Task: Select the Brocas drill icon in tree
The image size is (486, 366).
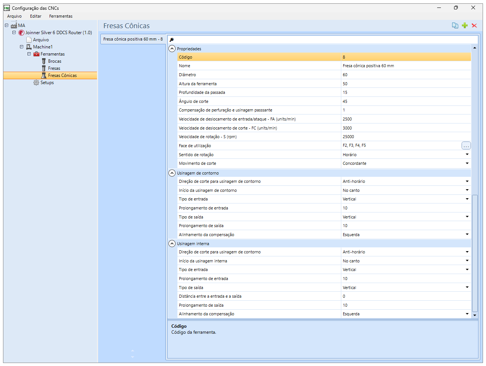Action: tap(44, 61)
